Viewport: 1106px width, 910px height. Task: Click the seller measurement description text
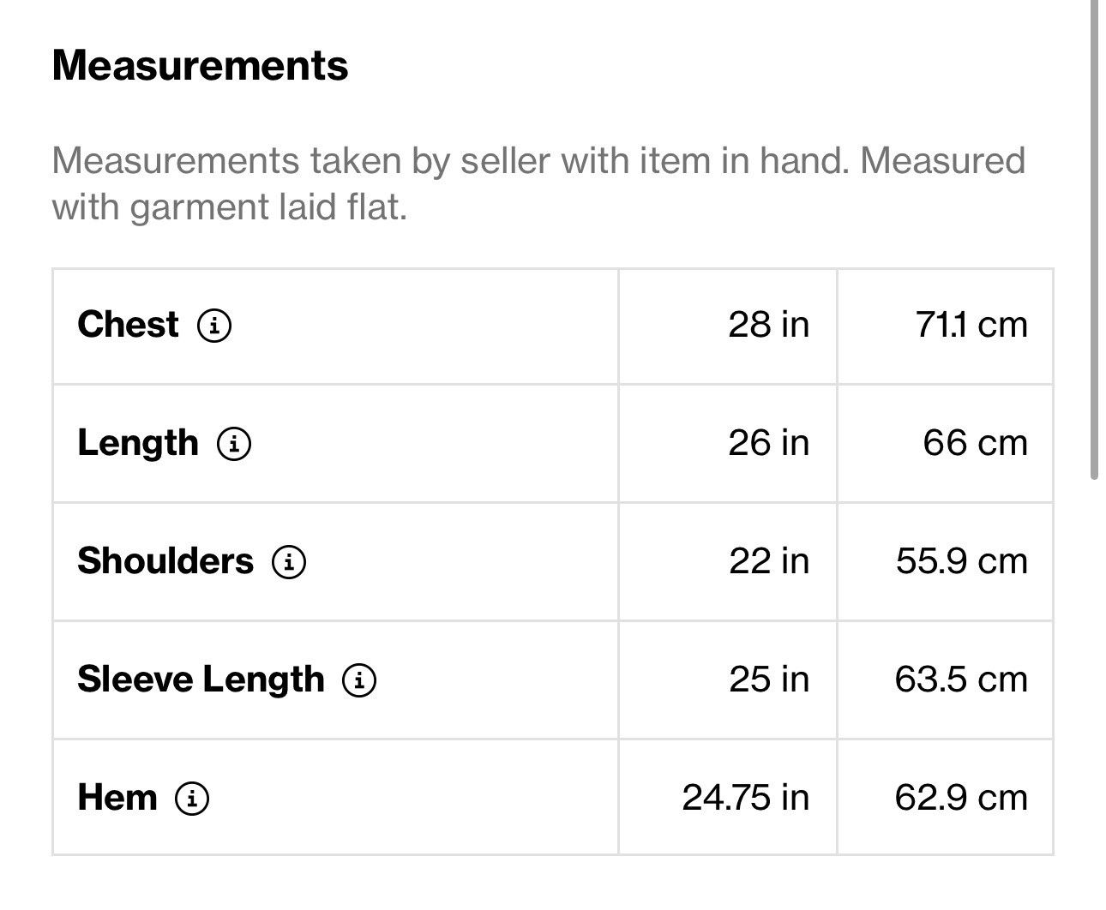[538, 183]
